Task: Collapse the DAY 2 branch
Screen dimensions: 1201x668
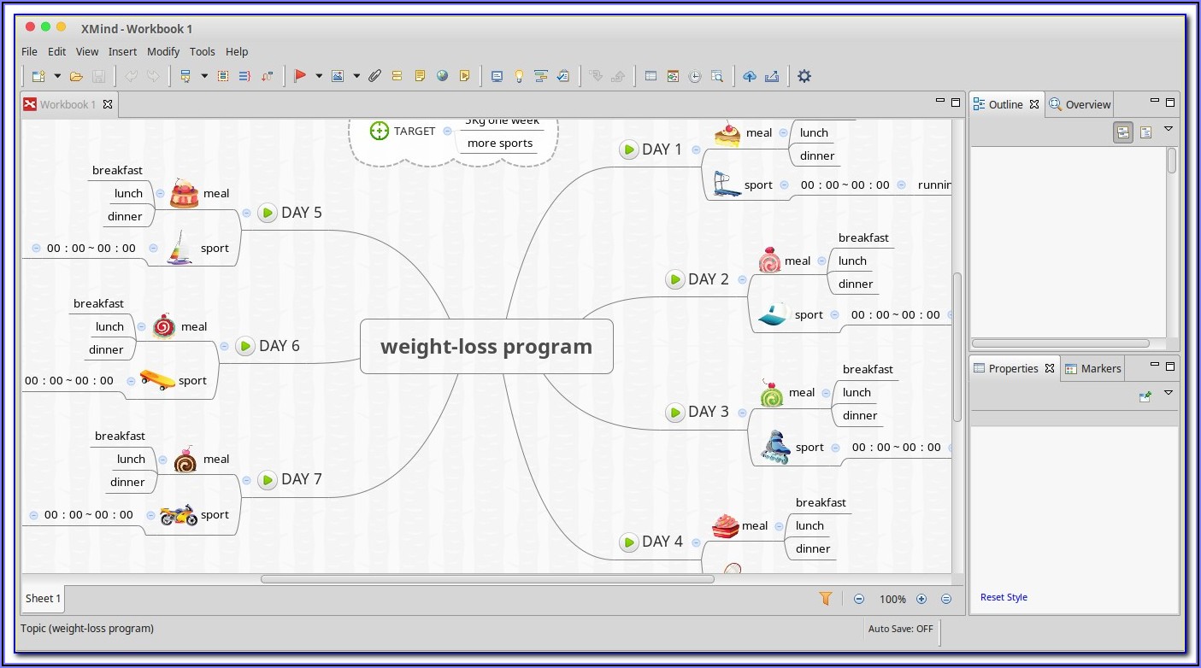Action: pyautogui.click(x=742, y=279)
